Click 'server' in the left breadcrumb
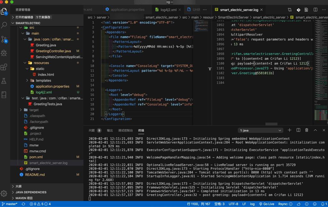Screen dimensions: 328x207 (102, 17)
